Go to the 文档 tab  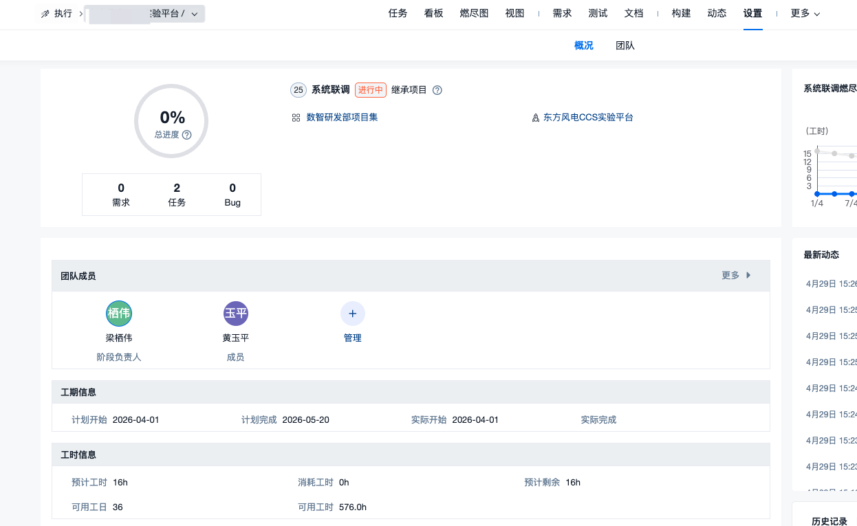[x=633, y=14]
